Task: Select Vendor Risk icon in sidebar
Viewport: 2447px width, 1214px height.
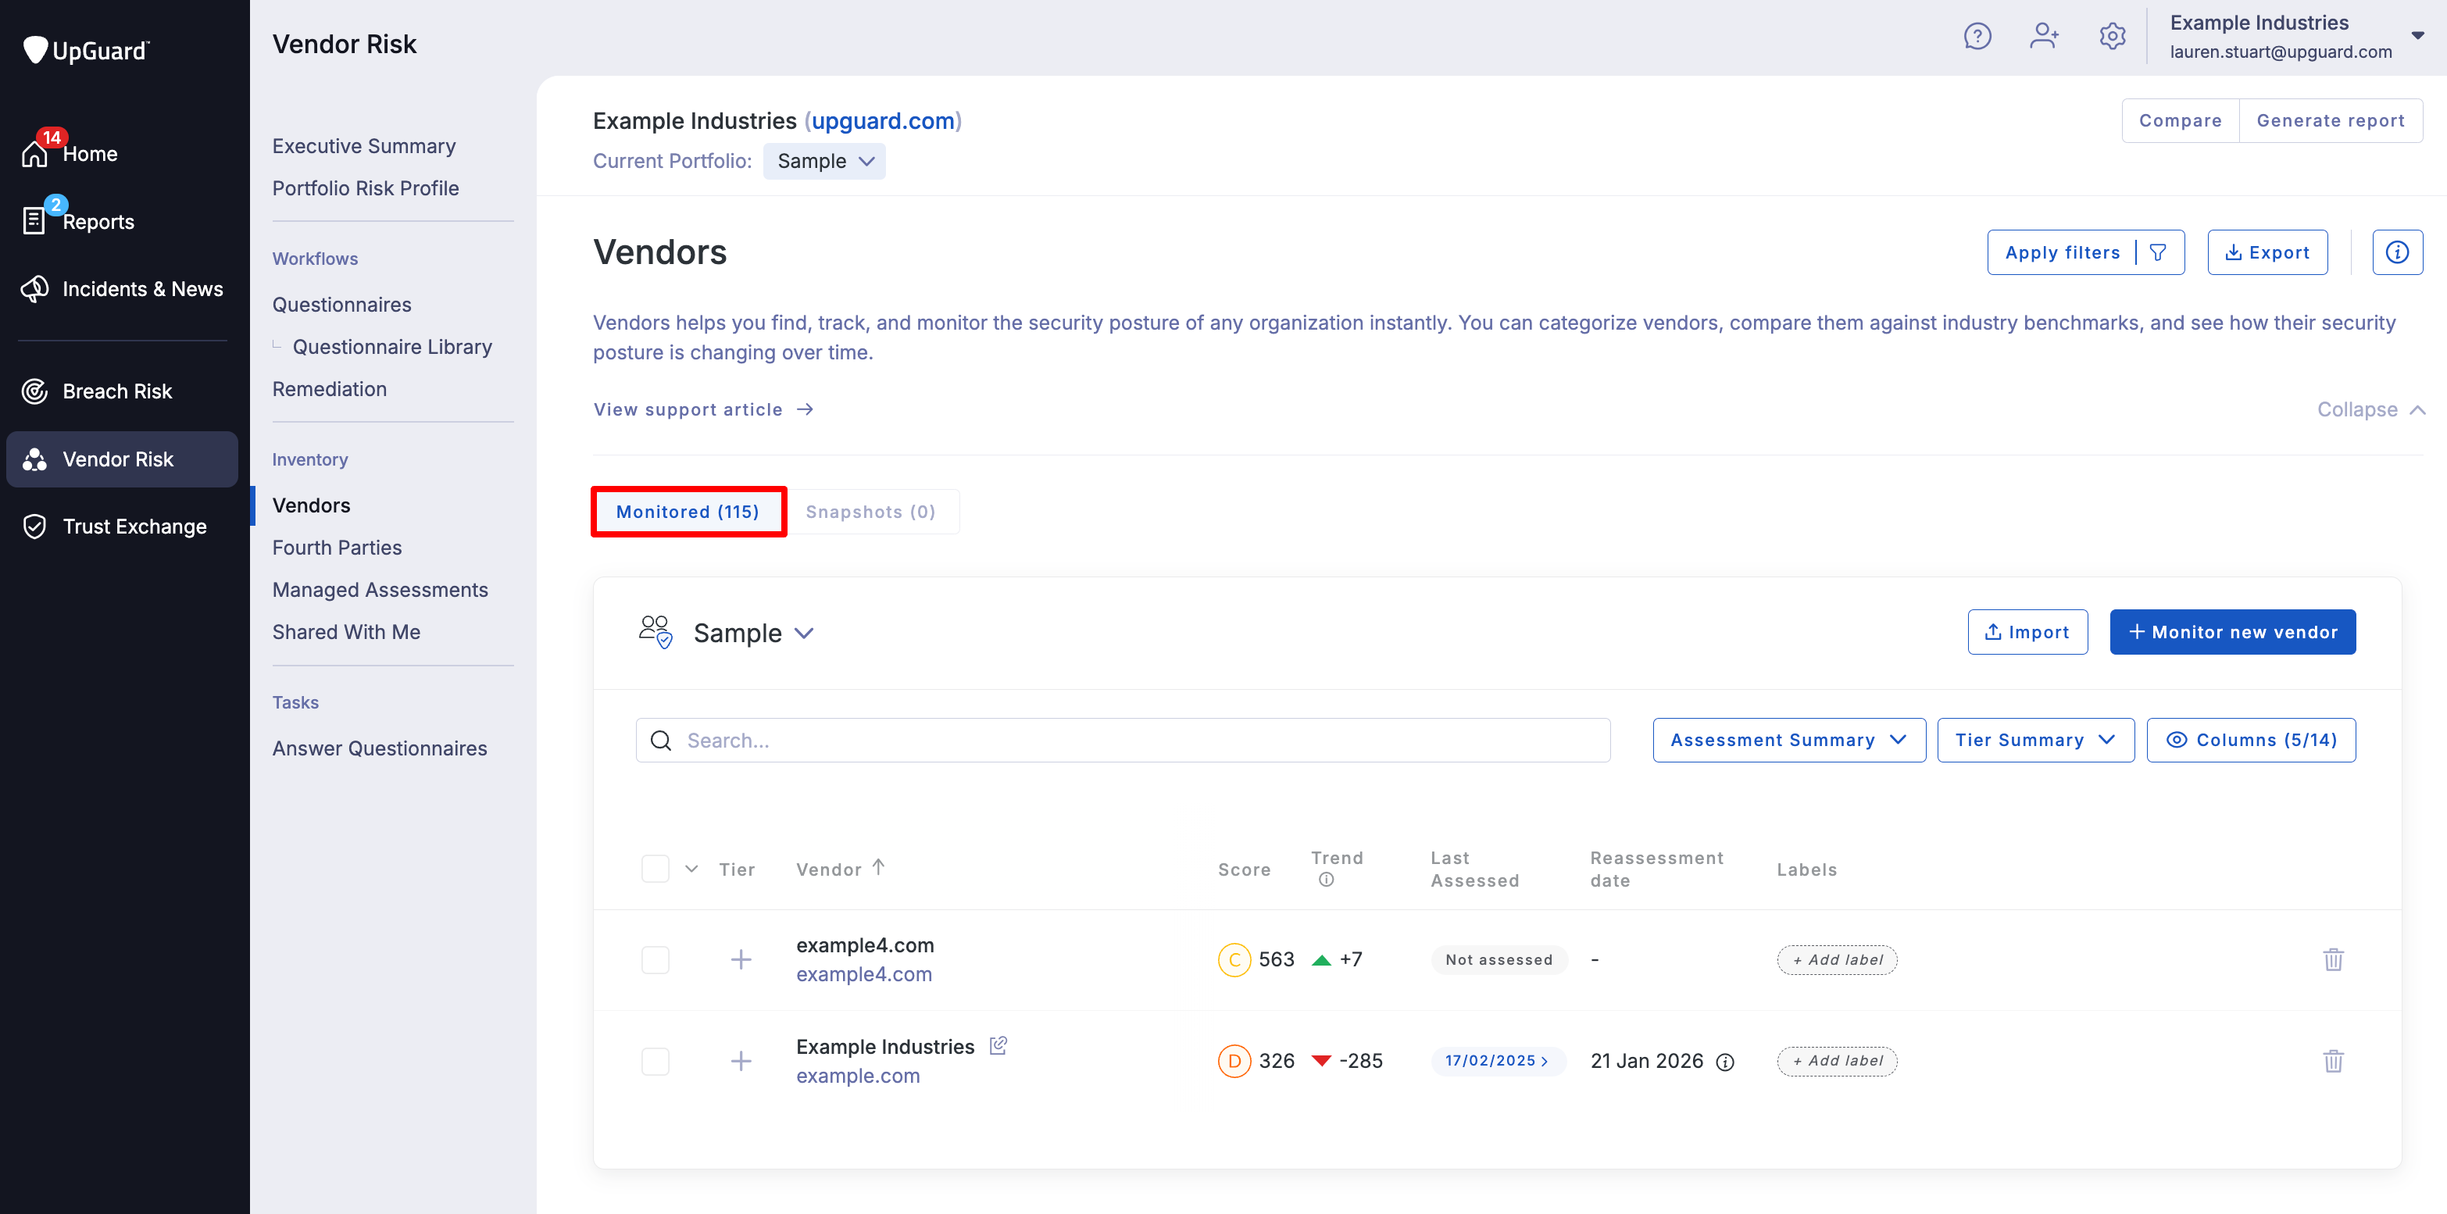Action: click(x=35, y=459)
